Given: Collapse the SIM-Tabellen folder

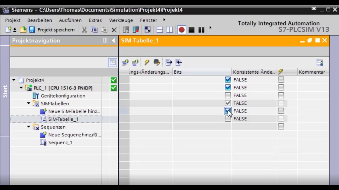Looking at the screenshot, I should pyautogui.click(x=29, y=103).
